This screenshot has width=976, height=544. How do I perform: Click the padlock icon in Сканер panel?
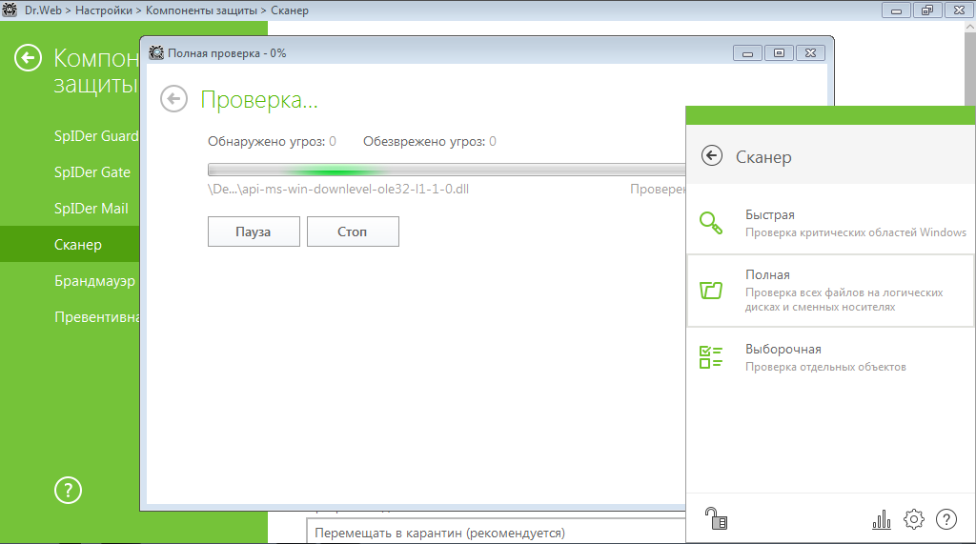click(716, 518)
